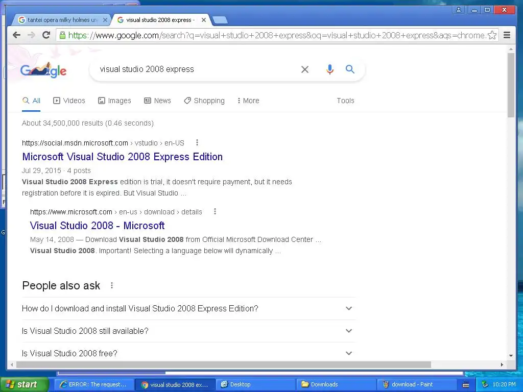Close the visual studio 2008 express tab

point(204,20)
